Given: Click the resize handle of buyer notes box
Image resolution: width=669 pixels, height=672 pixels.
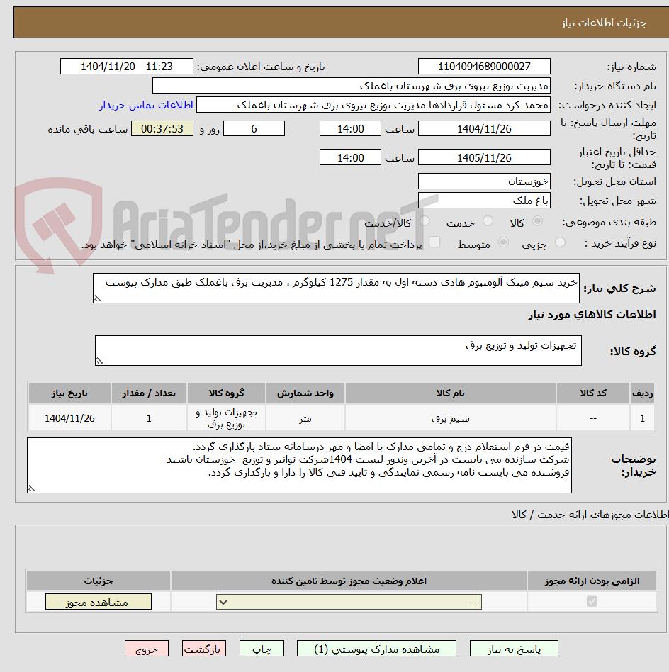Looking at the screenshot, I should (x=31, y=488).
